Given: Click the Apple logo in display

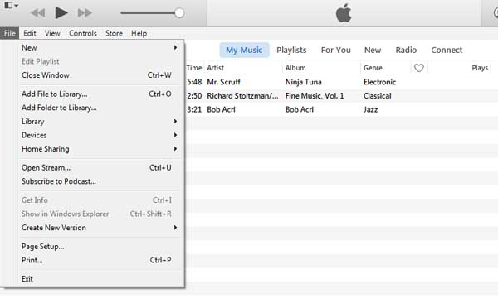Looking at the screenshot, I should [x=344, y=13].
